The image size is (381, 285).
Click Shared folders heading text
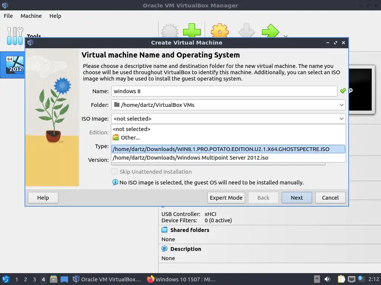click(190, 230)
